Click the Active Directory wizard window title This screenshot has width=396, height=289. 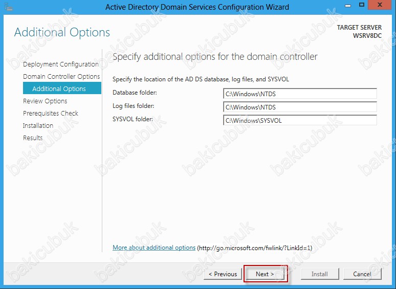pyautogui.click(x=197, y=7)
